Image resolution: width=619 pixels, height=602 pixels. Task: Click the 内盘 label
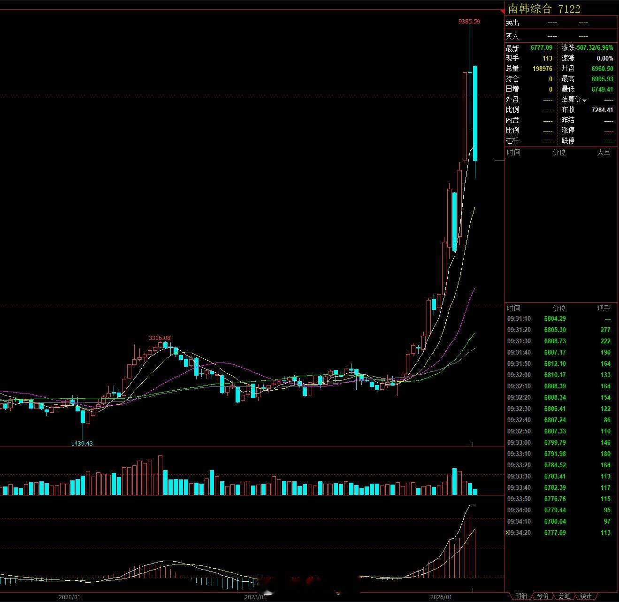click(x=512, y=120)
